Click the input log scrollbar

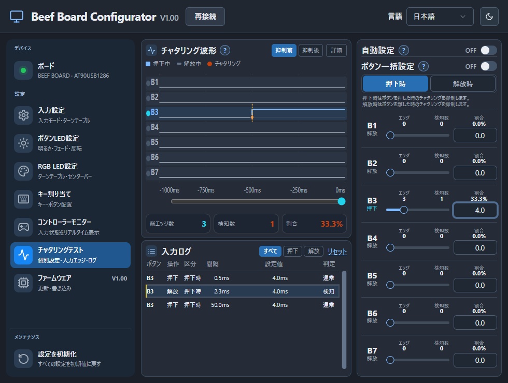pos(344,320)
